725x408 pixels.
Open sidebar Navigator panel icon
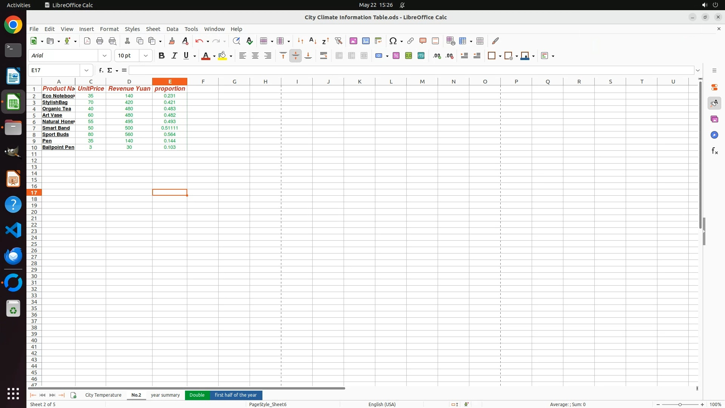pyautogui.click(x=714, y=135)
